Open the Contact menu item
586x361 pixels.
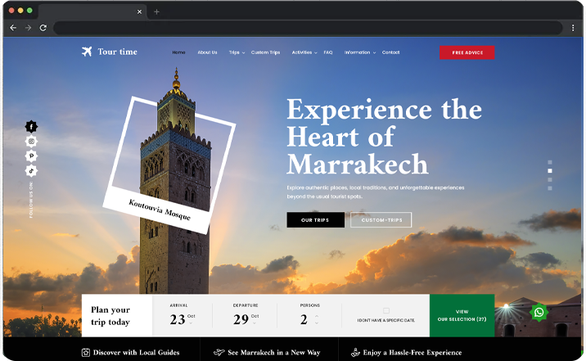[x=391, y=52]
